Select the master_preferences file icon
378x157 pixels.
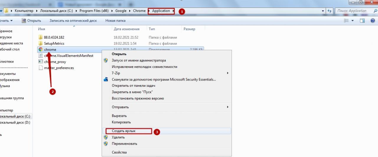pyautogui.click(x=41, y=68)
